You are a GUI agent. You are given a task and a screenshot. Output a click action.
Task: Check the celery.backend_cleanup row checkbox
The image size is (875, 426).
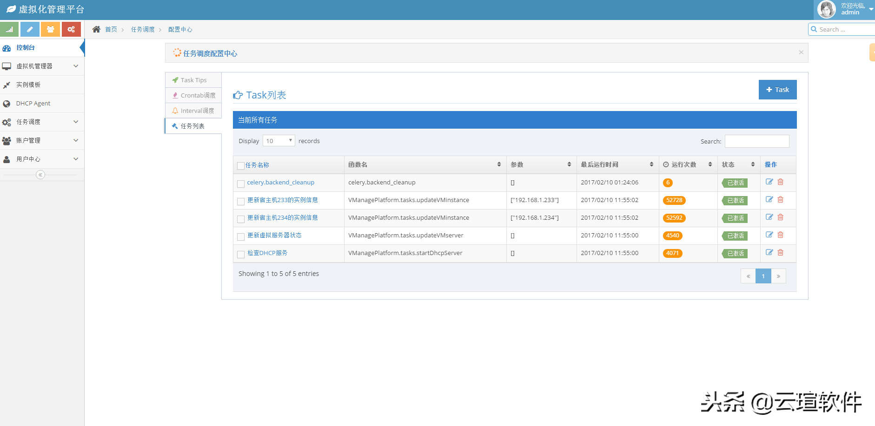(241, 184)
